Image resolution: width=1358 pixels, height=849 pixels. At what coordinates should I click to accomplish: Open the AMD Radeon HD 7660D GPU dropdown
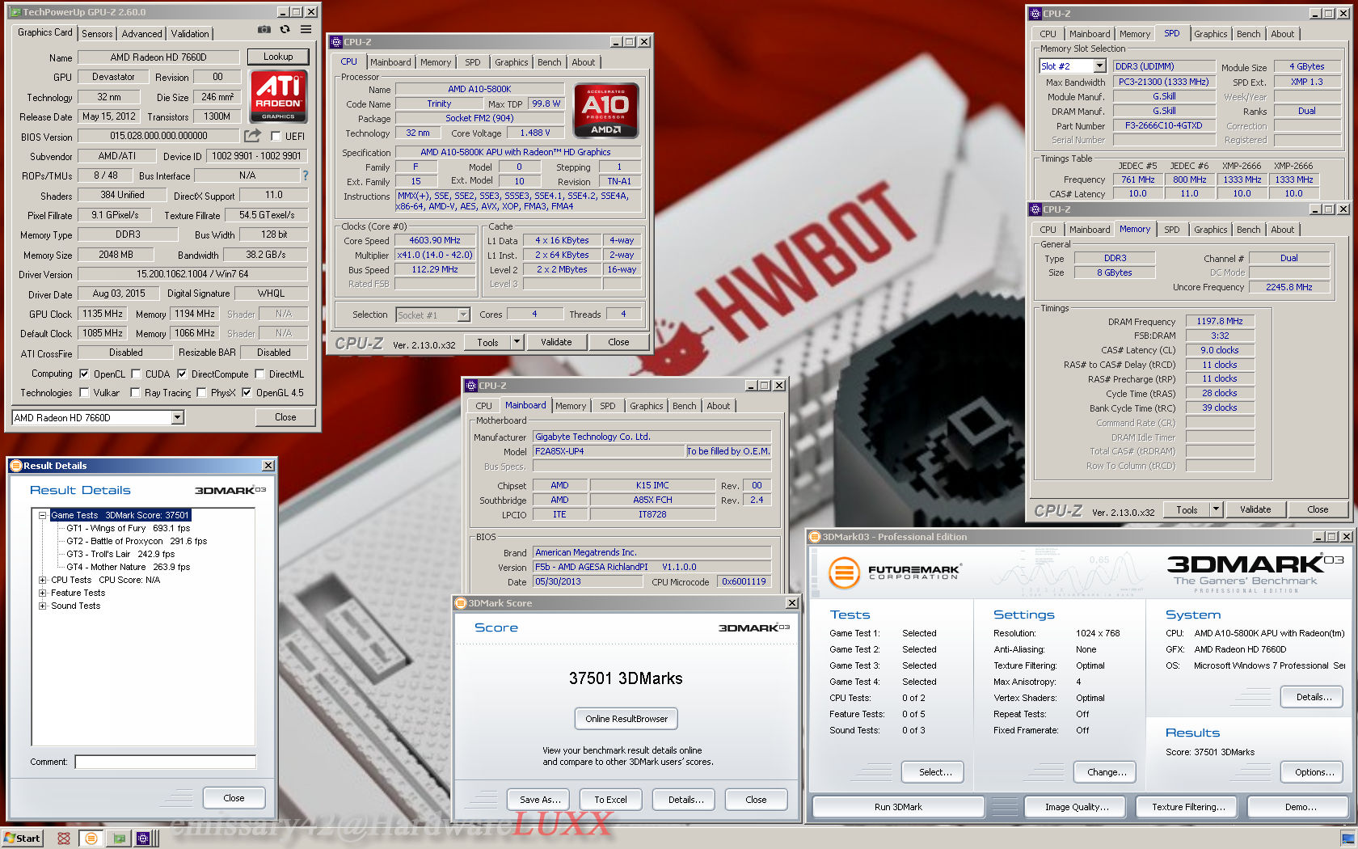pos(178,418)
